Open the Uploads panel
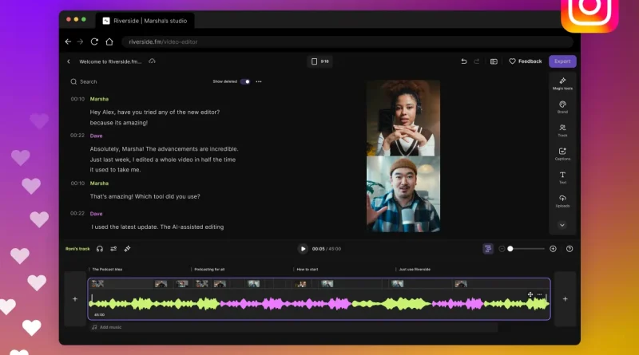Viewport: 639px width, 355px height. (562, 201)
